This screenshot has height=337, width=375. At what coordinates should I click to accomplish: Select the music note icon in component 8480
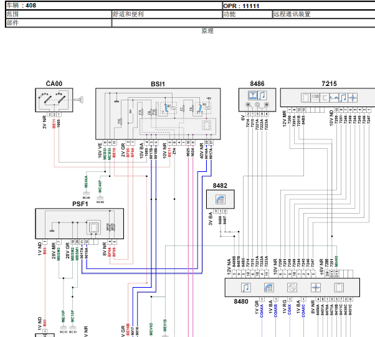[x=245, y=288]
